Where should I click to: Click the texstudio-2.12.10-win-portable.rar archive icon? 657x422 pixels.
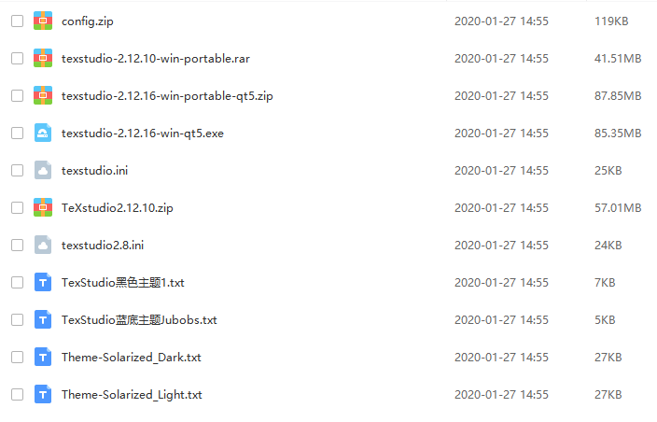[x=43, y=58]
